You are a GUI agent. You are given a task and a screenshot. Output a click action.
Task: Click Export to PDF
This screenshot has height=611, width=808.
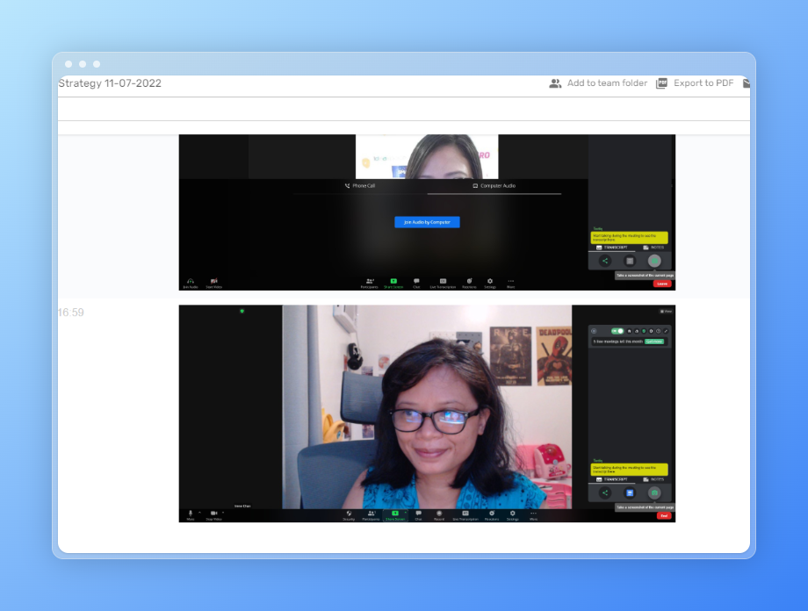click(695, 83)
